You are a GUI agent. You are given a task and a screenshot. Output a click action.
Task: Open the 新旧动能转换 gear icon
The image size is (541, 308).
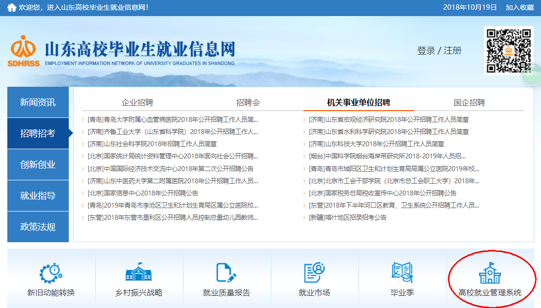pyautogui.click(x=51, y=273)
